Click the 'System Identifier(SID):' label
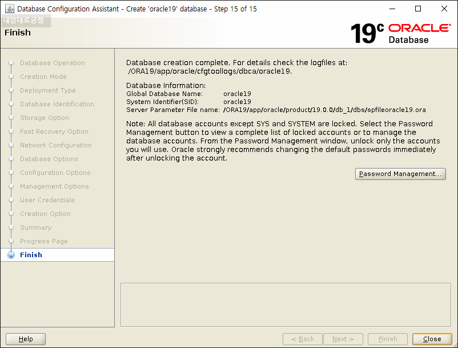458x348 pixels. click(162, 102)
